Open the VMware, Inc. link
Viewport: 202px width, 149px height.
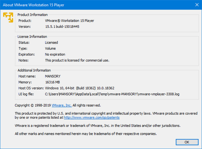62,105
